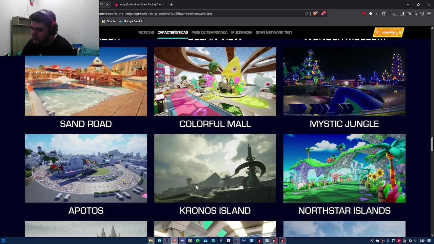
Task: Select the CARACTERÍSTICAS nav item
Action: [173, 33]
